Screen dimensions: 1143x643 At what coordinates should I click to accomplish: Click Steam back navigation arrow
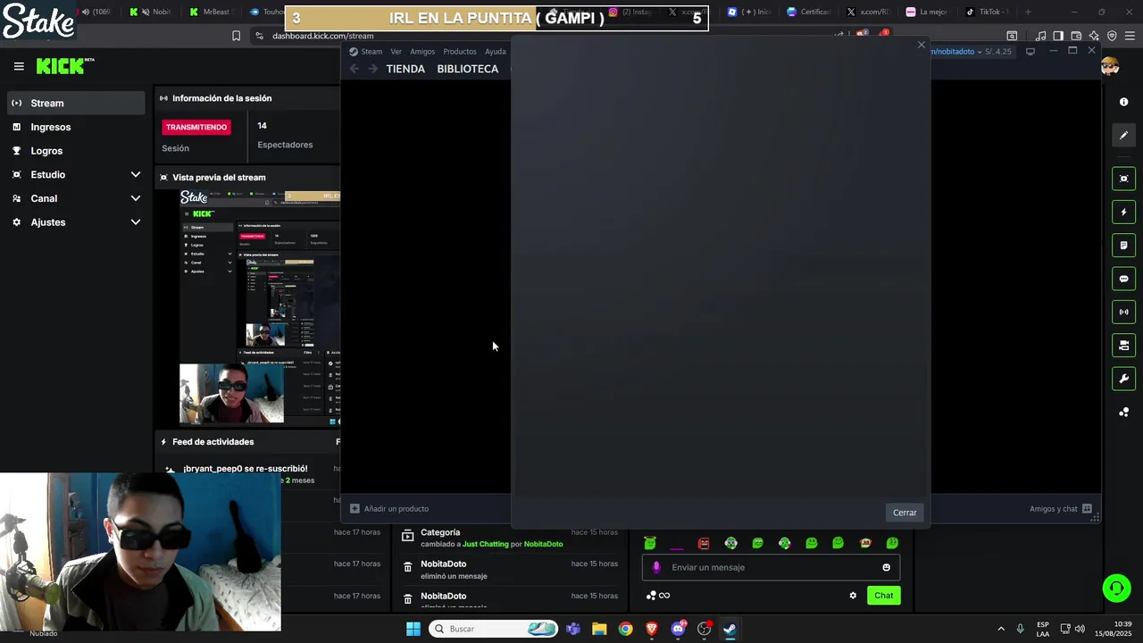(x=355, y=69)
